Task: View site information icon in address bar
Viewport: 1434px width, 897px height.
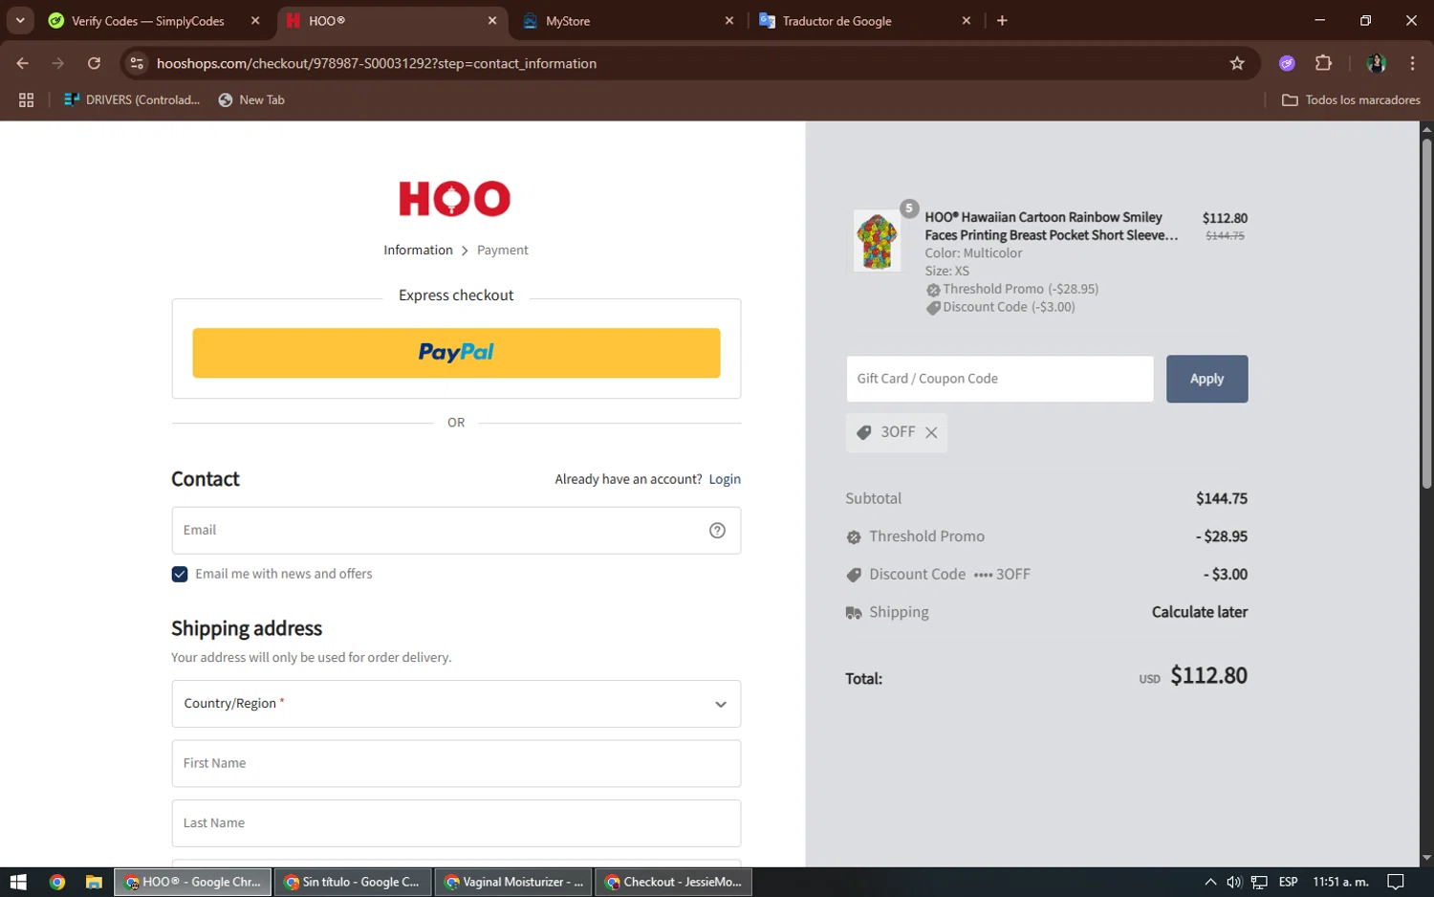Action: (137, 63)
